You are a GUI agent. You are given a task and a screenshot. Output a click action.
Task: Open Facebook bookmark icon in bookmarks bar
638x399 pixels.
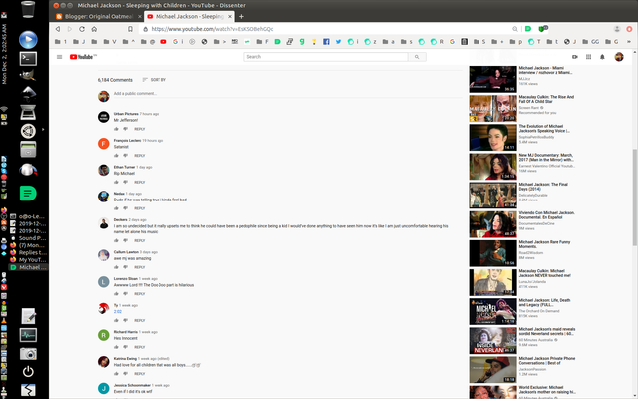pyautogui.click(x=326, y=42)
